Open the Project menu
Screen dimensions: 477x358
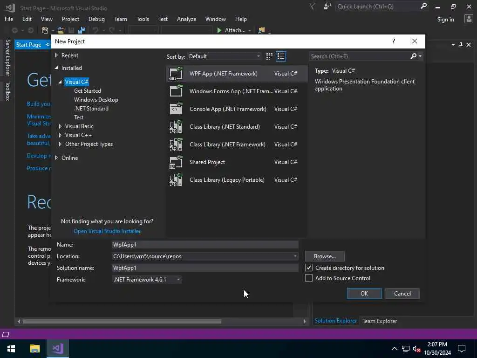[x=70, y=19]
